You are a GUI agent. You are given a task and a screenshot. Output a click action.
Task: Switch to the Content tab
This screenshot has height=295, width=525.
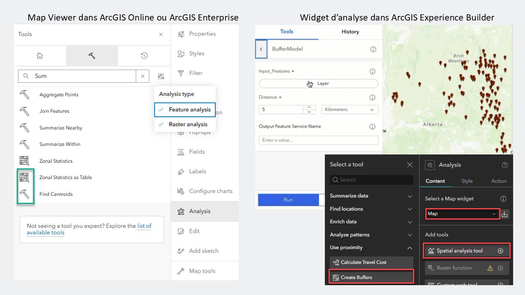click(435, 181)
